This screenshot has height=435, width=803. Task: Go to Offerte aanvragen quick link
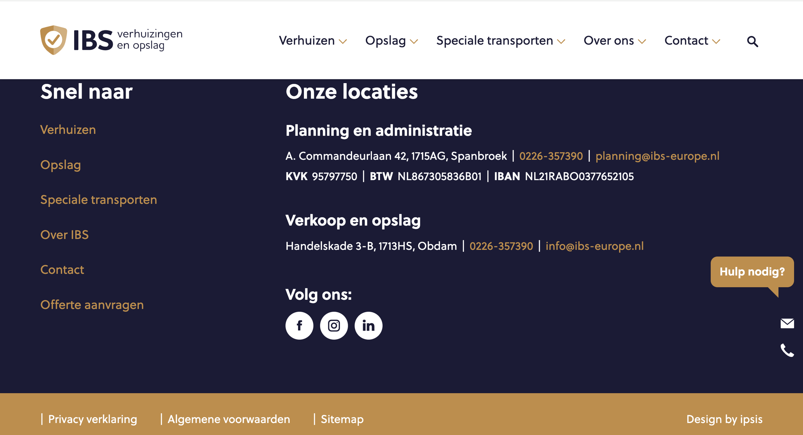(x=92, y=305)
